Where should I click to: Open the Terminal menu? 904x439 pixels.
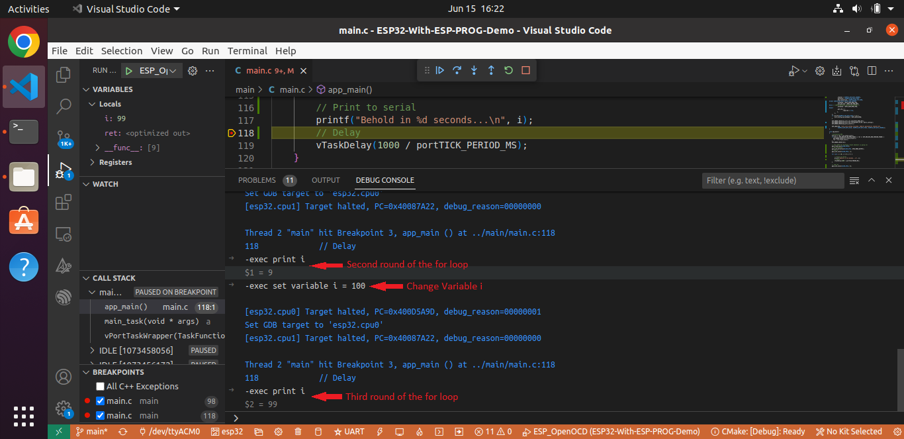(248, 50)
